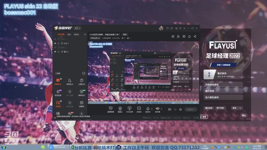Toggle visibility of the 文本 2 source
The height and width of the screenshot is (150, 267).
click(55, 48)
